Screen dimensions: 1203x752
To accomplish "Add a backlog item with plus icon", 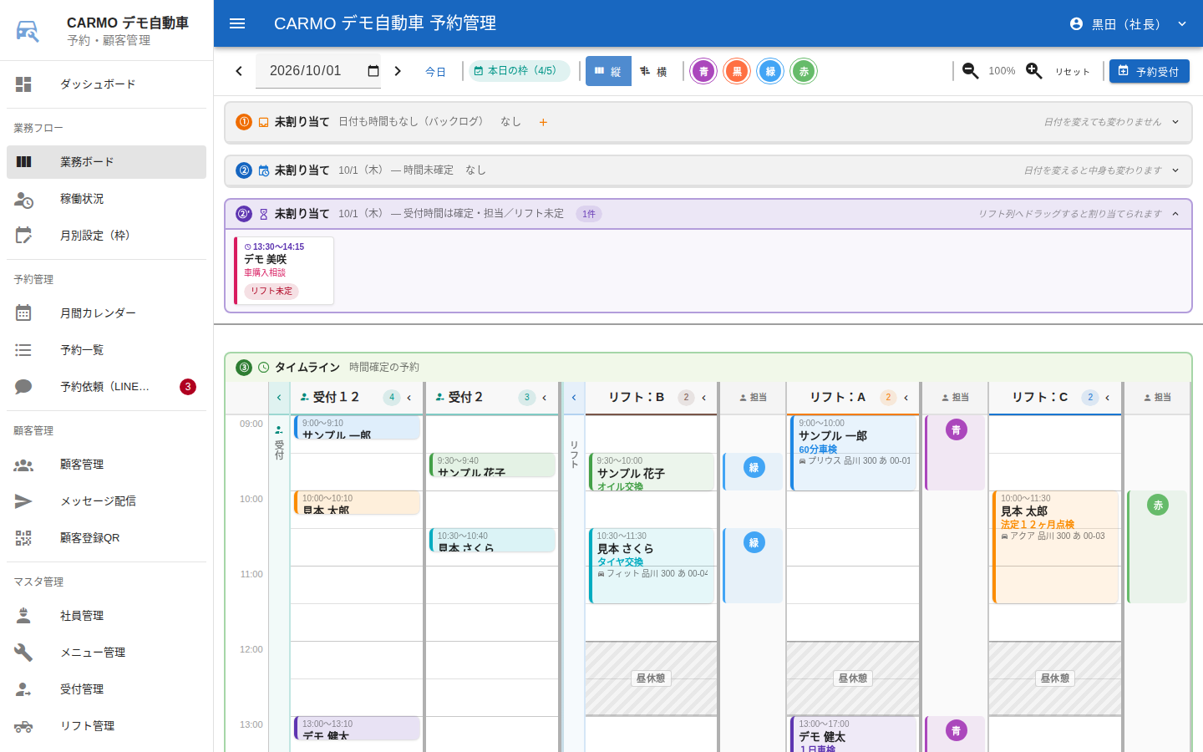I will coord(543,122).
